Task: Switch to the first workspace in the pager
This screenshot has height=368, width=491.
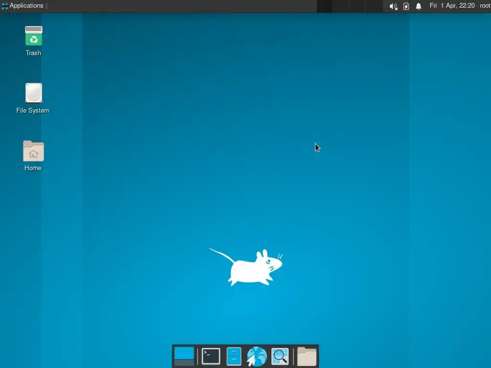Action: 325,6
